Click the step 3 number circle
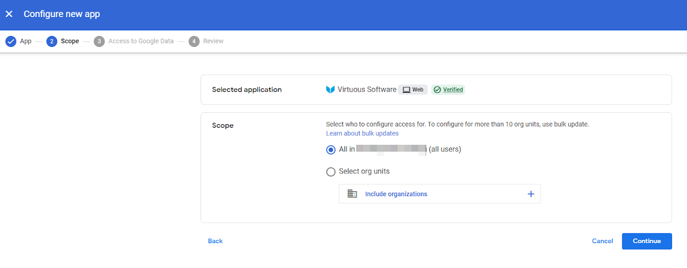This screenshot has width=687, height=268. (x=99, y=41)
